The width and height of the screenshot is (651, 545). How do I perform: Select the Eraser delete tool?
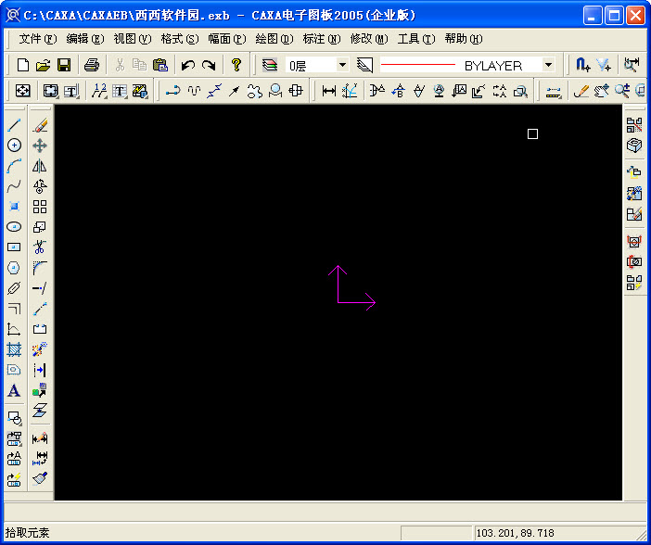(x=40, y=125)
